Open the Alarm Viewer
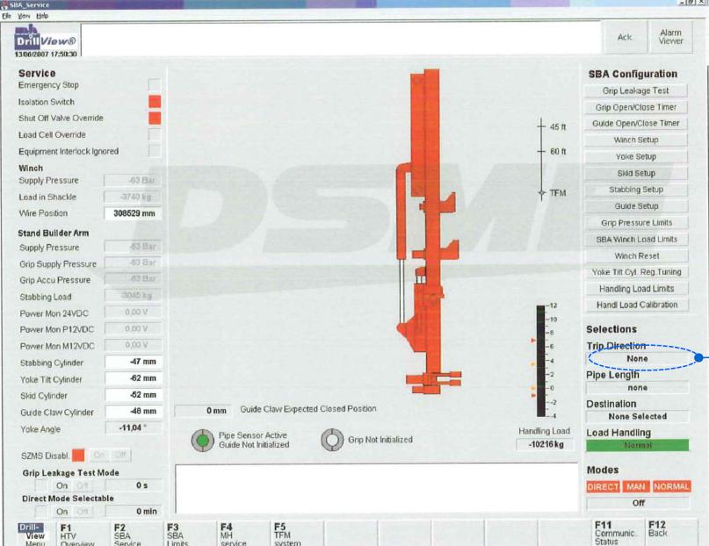This screenshot has width=709, height=546. point(670,38)
